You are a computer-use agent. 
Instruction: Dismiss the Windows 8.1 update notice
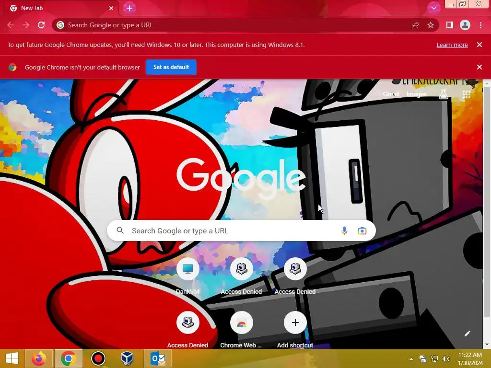pyautogui.click(x=479, y=45)
